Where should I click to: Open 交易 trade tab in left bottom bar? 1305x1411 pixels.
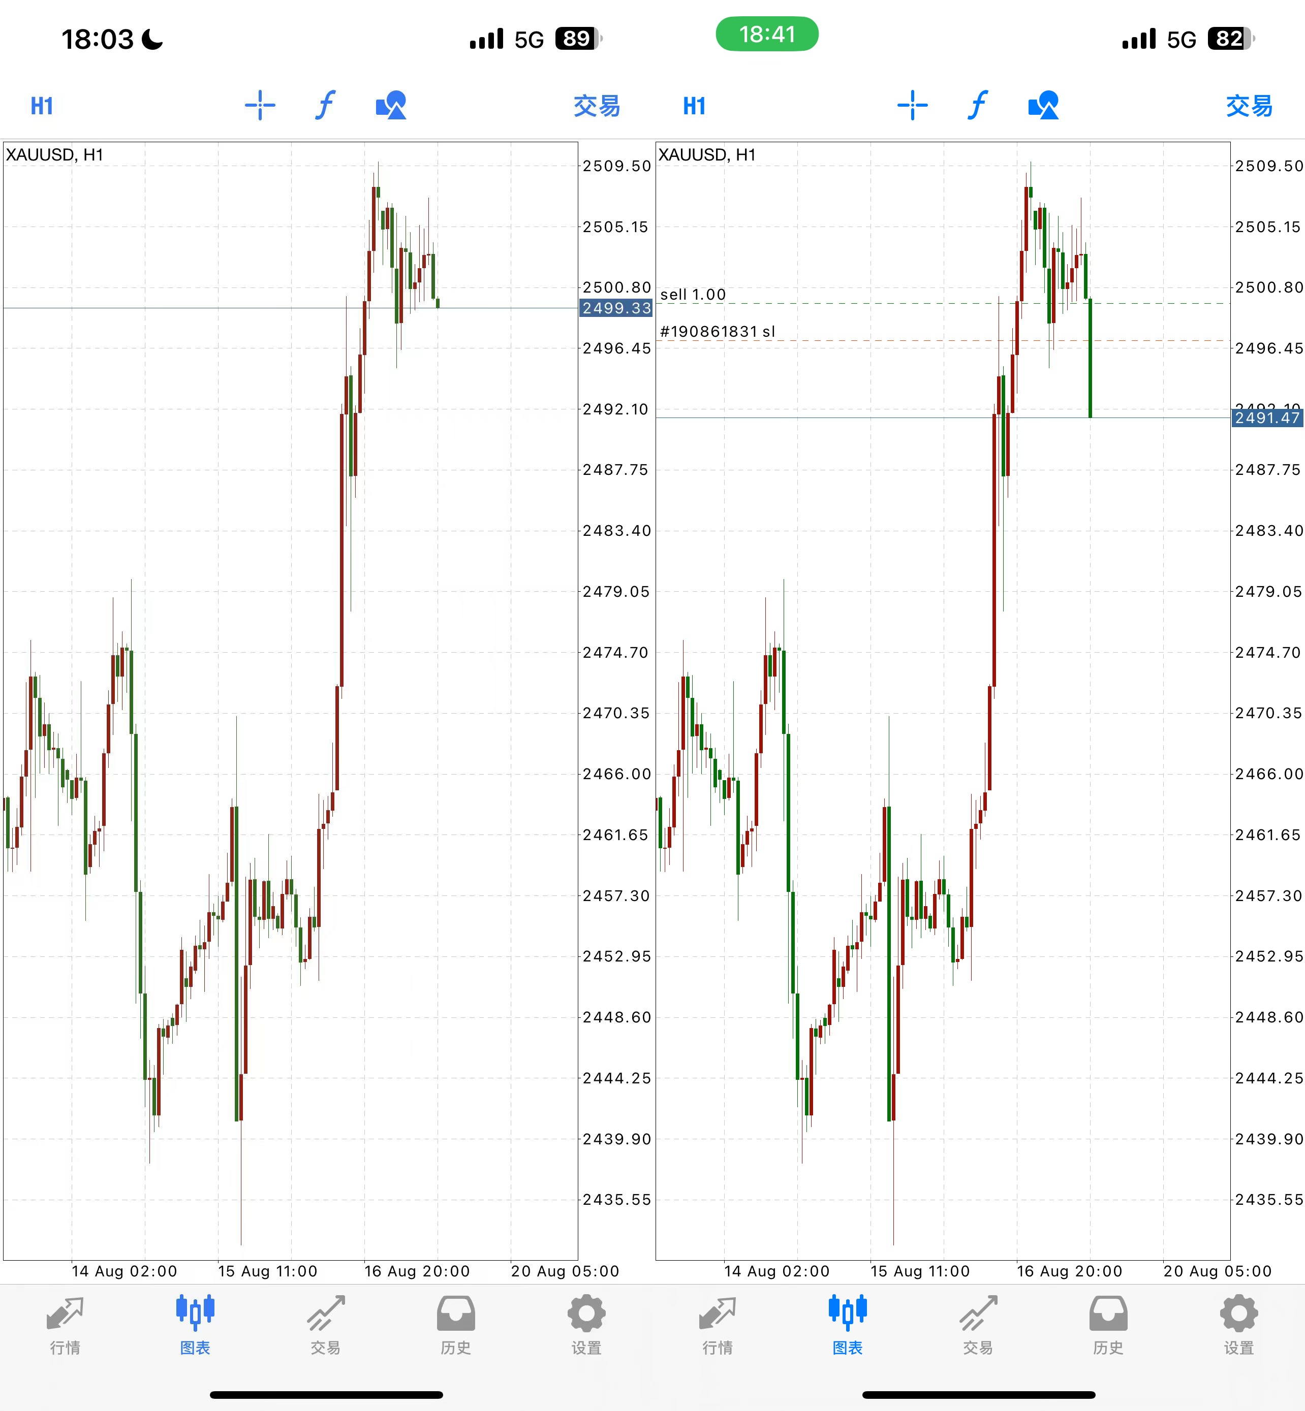coord(326,1325)
